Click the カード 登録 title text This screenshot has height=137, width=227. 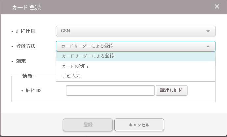(x=26, y=7)
